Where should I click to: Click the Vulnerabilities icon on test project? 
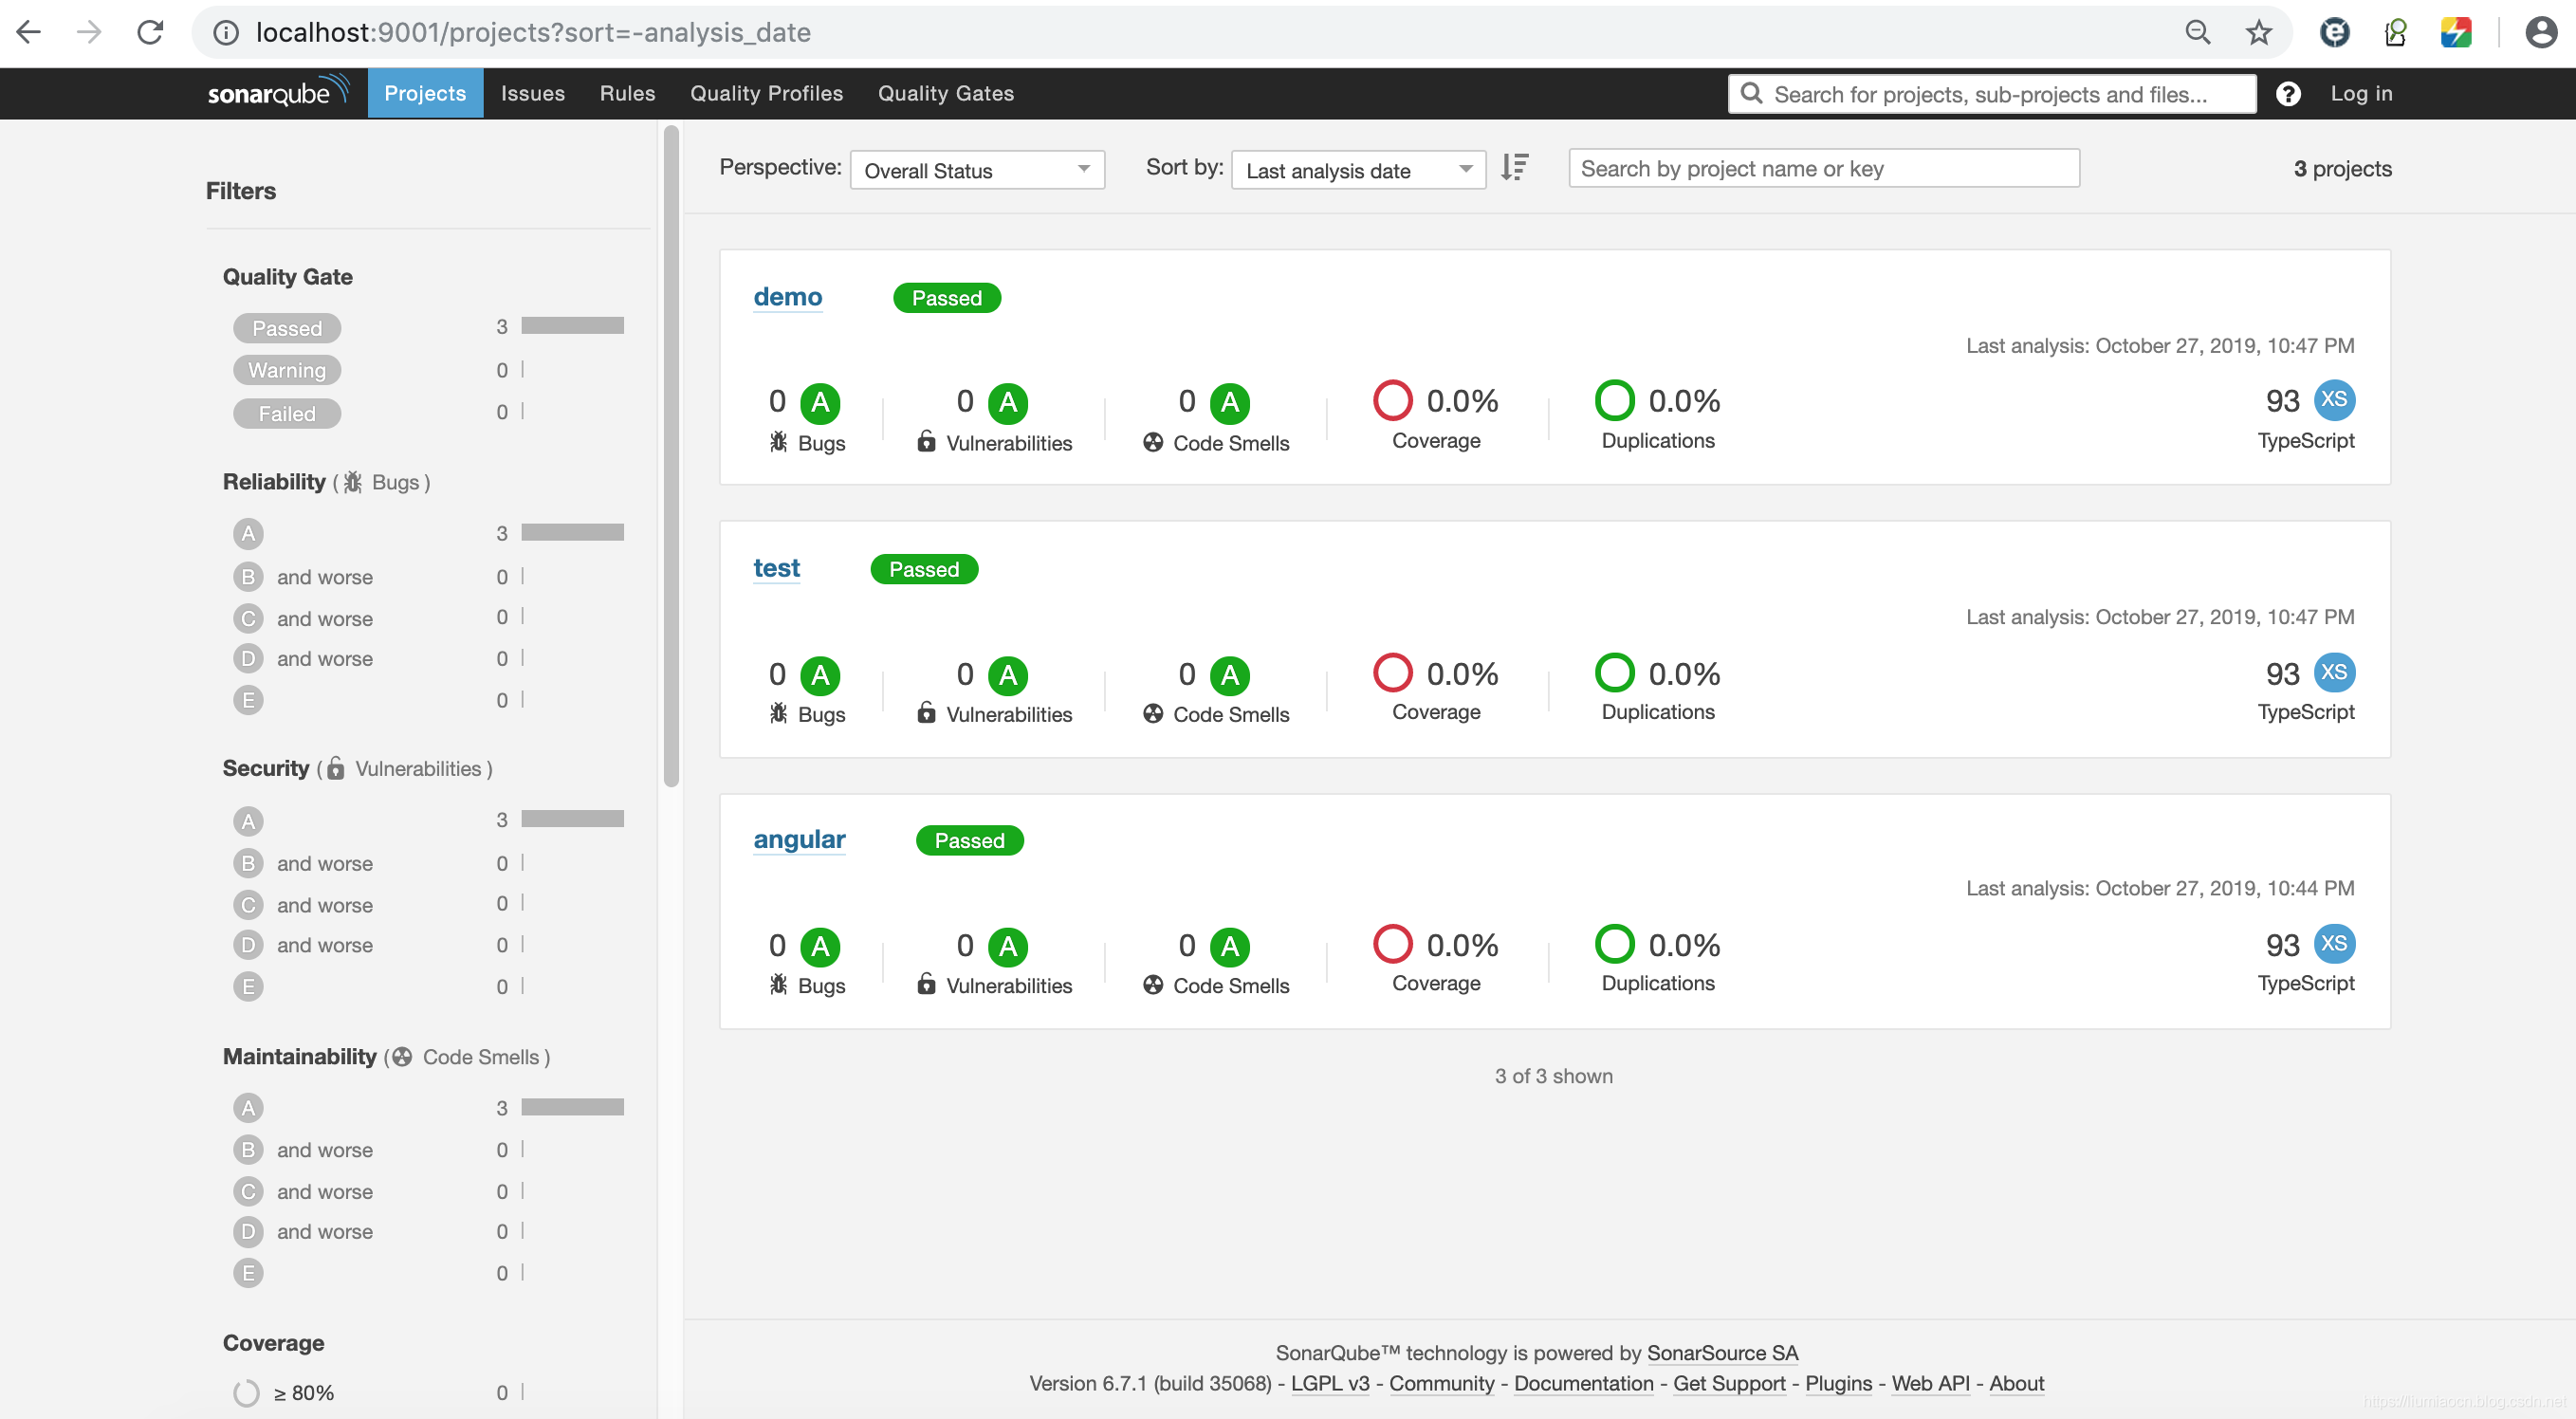click(x=926, y=711)
